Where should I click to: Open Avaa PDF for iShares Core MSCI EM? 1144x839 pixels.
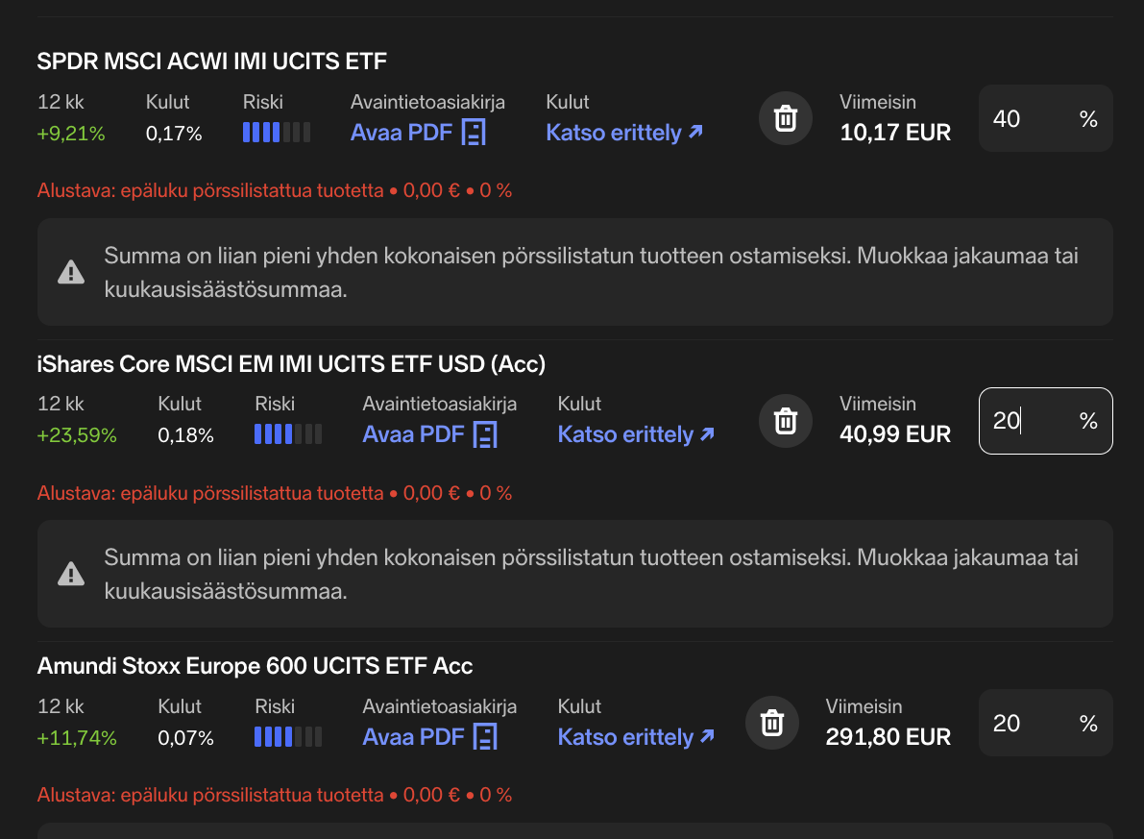[x=413, y=435]
